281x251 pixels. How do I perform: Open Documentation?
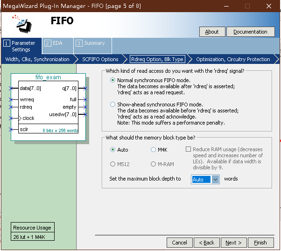(x=250, y=32)
